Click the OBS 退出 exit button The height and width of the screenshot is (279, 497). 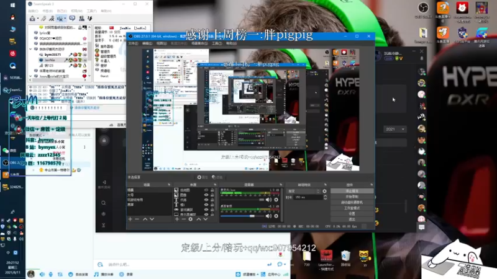click(x=352, y=219)
